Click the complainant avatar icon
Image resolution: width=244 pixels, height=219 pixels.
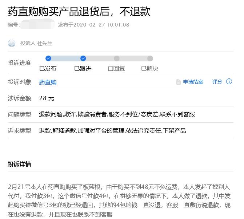(12, 43)
